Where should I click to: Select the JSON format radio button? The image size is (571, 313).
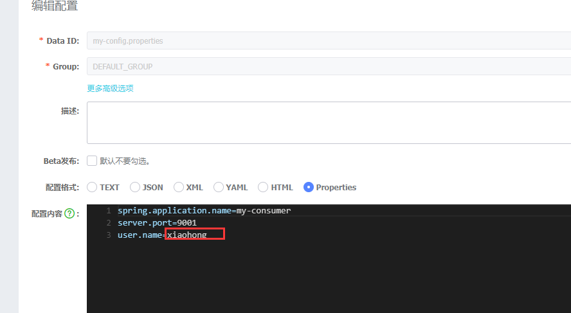click(135, 187)
